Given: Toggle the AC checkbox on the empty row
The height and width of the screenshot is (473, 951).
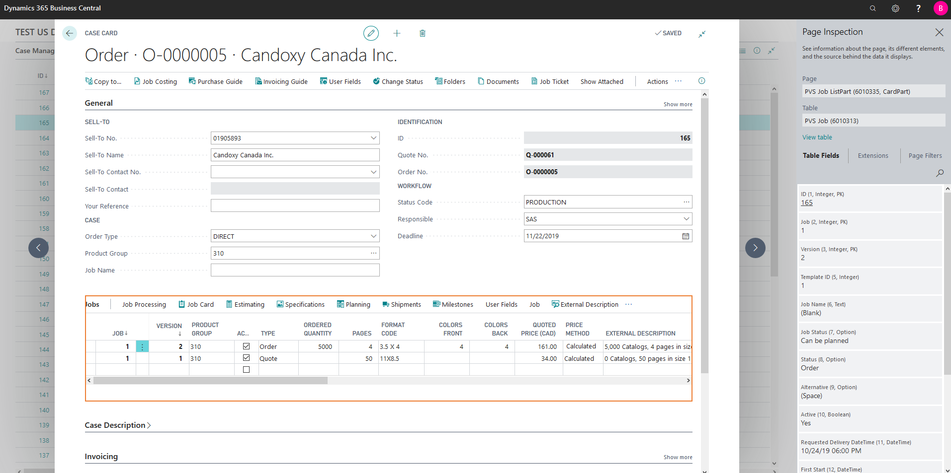Looking at the screenshot, I should (246, 369).
